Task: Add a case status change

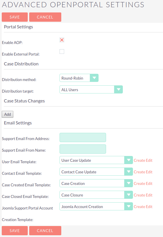Action: [8, 114]
